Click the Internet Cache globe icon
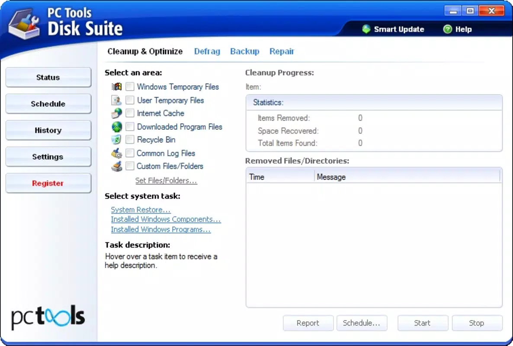513x346 pixels. 116,113
